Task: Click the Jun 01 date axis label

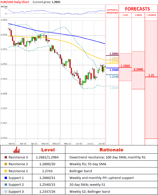Action: (x=79, y=144)
